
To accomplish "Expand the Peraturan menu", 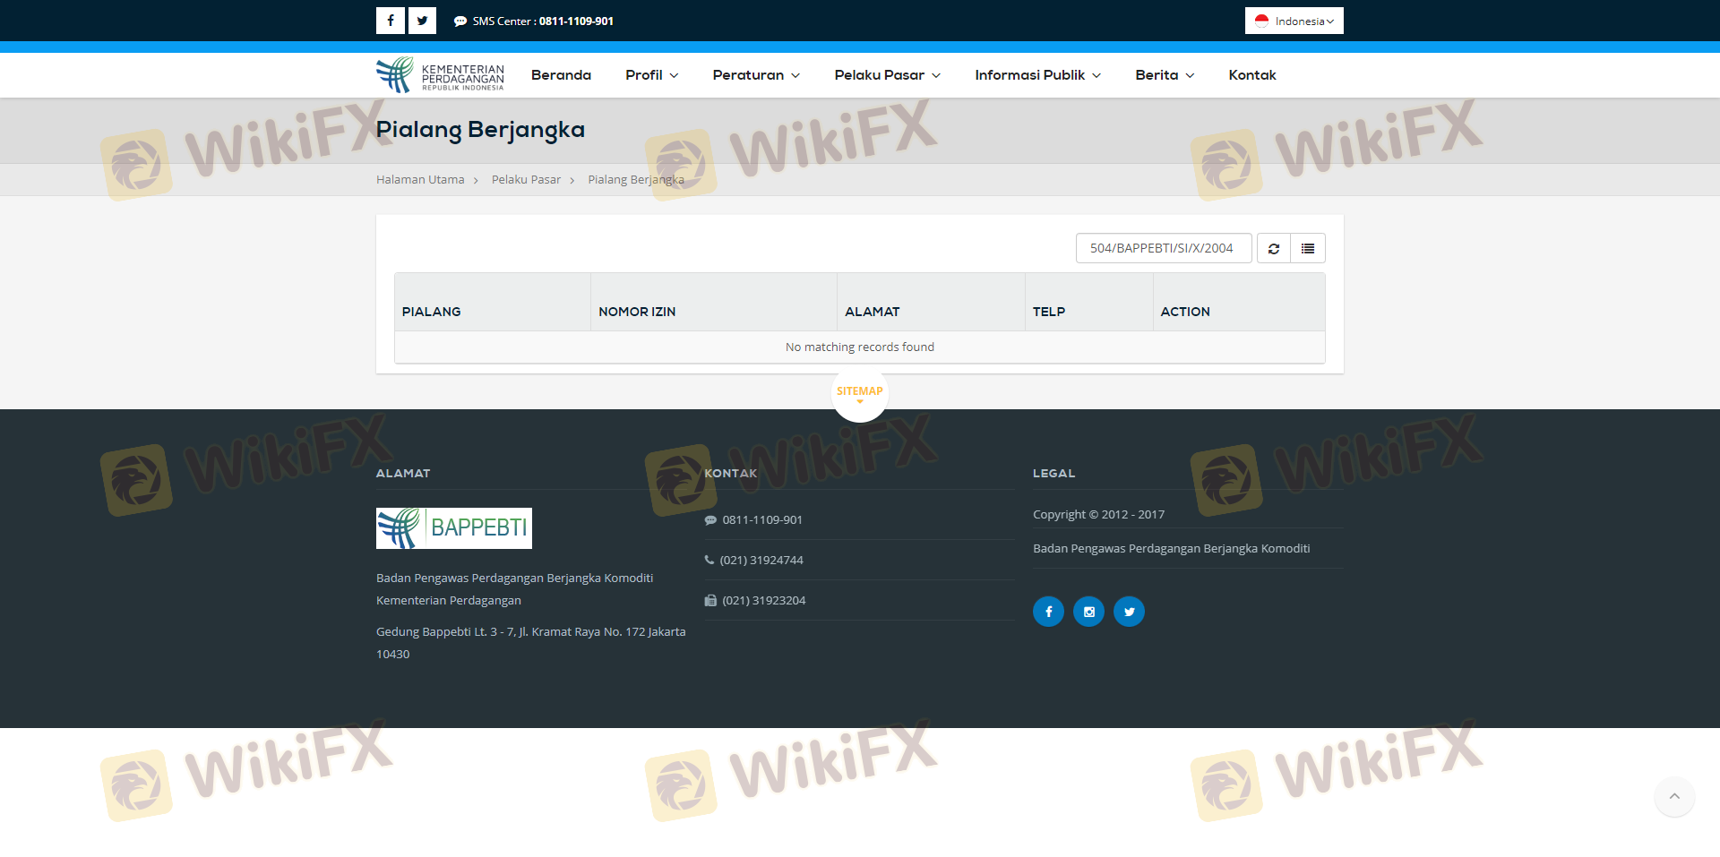I will [x=755, y=75].
